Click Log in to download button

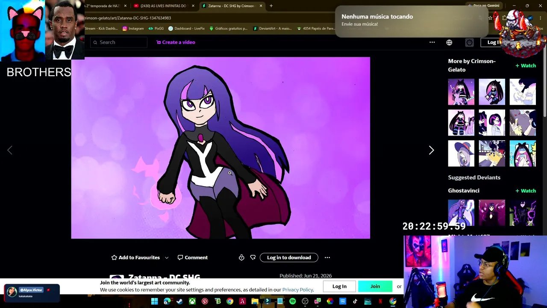[289, 258]
